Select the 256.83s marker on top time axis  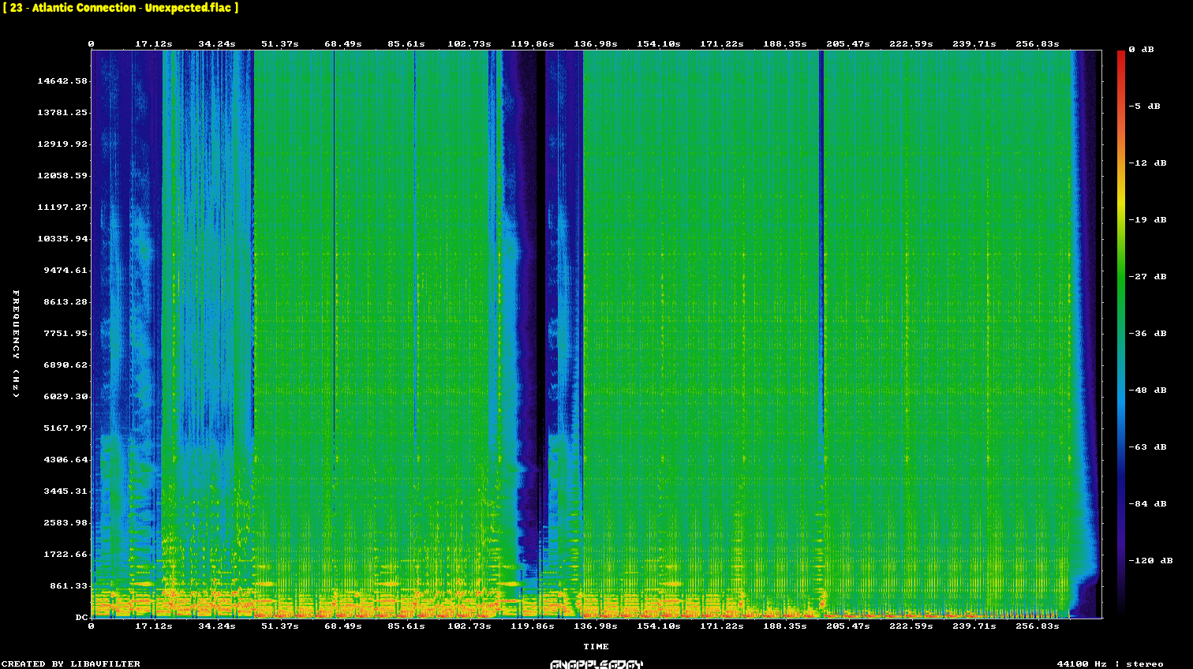click(x=1038, y=44)
